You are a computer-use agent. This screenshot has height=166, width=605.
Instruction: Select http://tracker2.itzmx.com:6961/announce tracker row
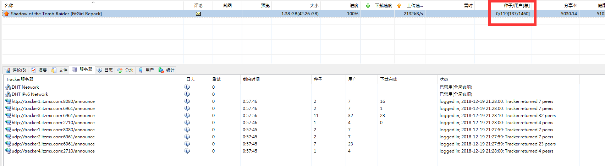click(x=53, y=109)
